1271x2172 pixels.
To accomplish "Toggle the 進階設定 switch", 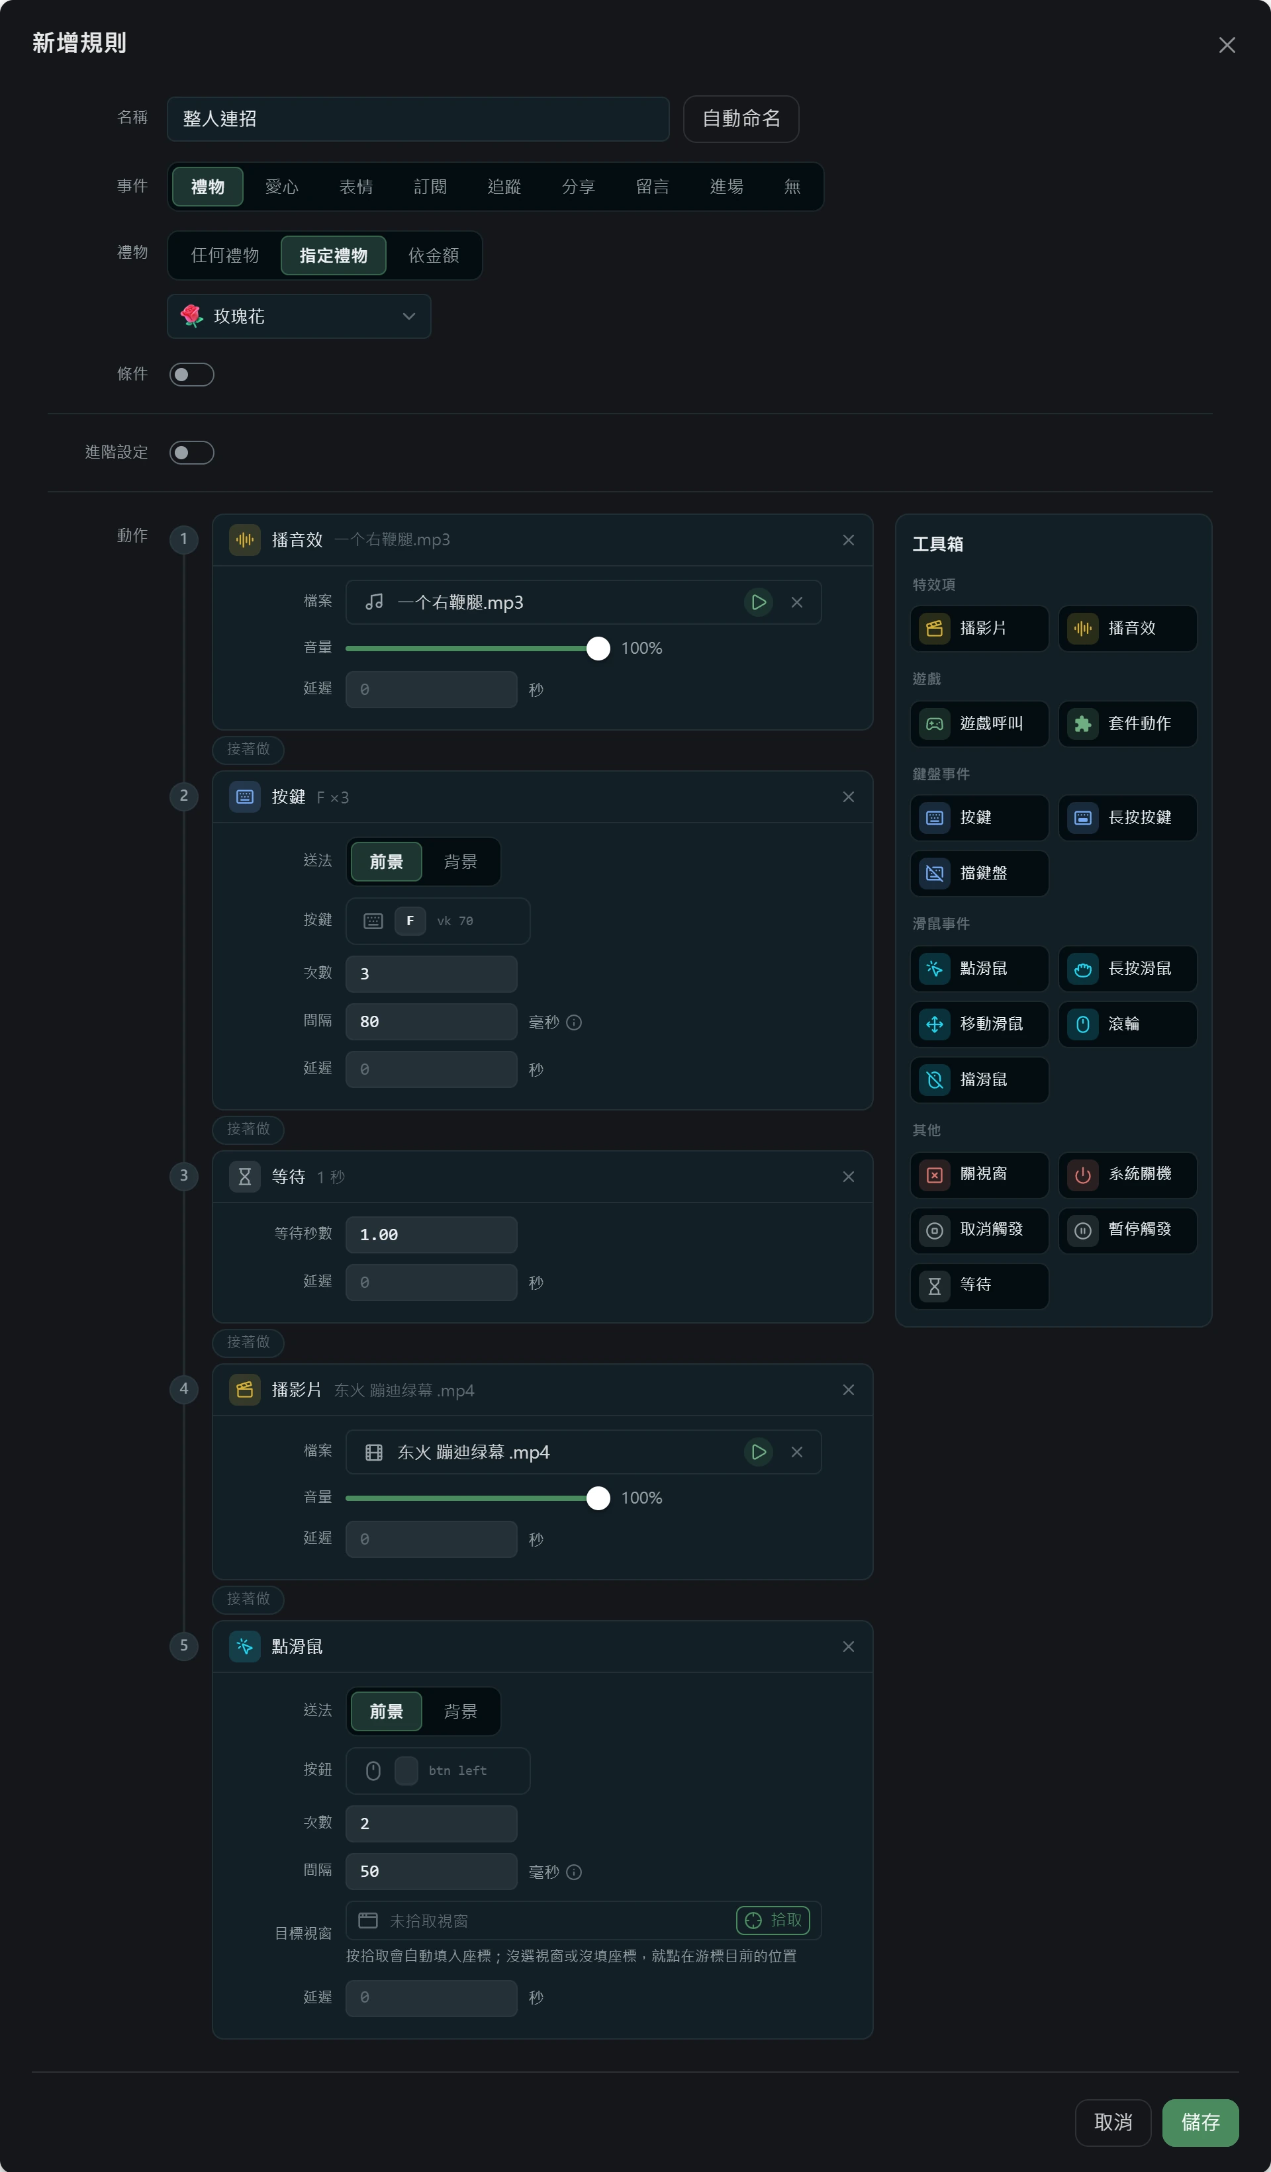I will click(x=191, y=453).
